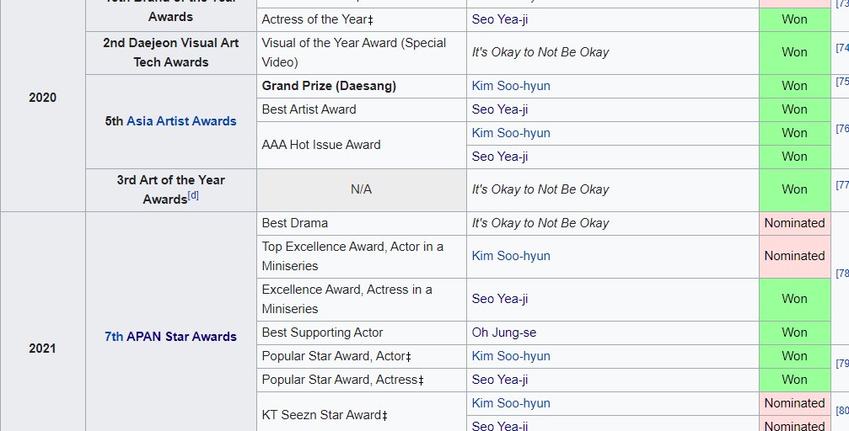This screenshot has width=849, height=431.
Task: Click 'It's Okay to Not Be Okay' in Best Drama row
Action: 540,223
